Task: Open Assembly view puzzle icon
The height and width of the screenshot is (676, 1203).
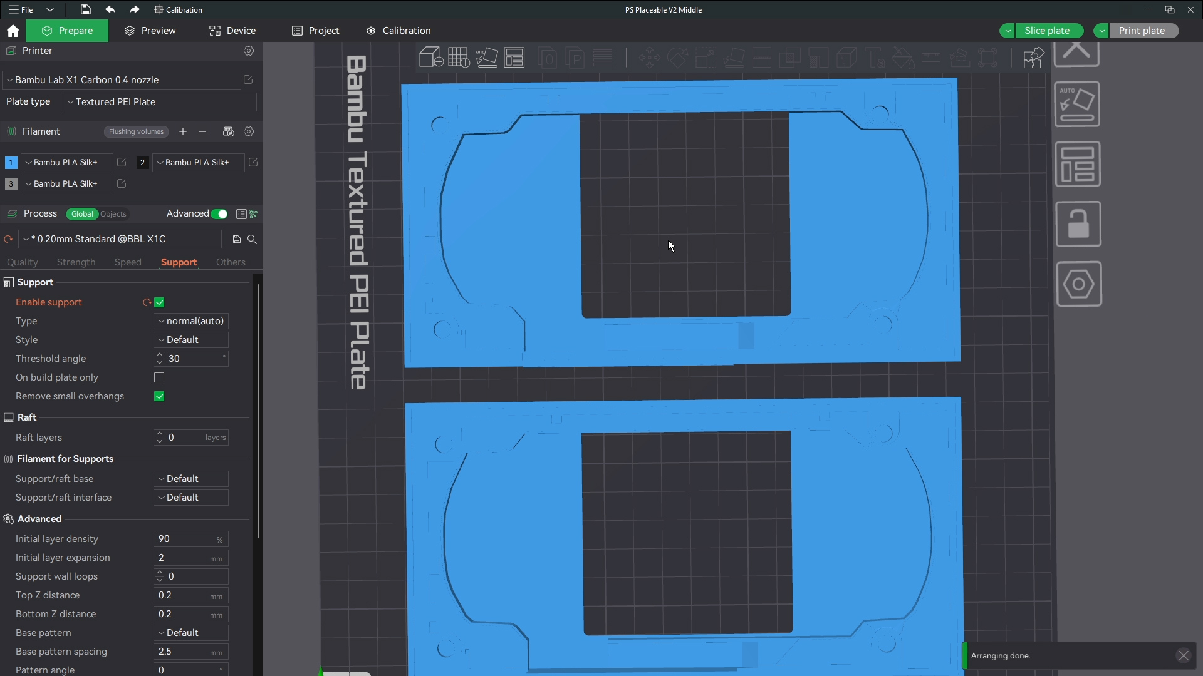Action: 1033,58
